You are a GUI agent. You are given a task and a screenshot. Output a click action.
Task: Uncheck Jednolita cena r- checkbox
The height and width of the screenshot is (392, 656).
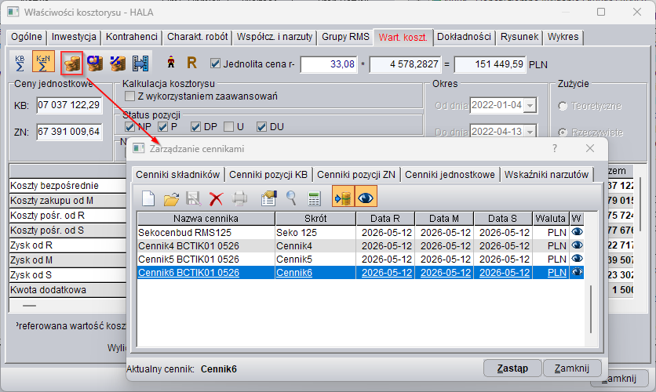tap(215, 64)
